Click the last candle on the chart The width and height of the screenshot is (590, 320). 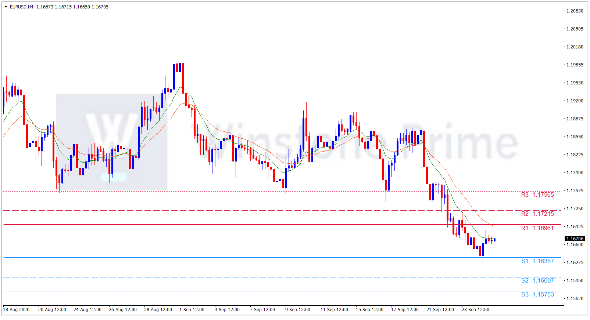pos(495,240)
